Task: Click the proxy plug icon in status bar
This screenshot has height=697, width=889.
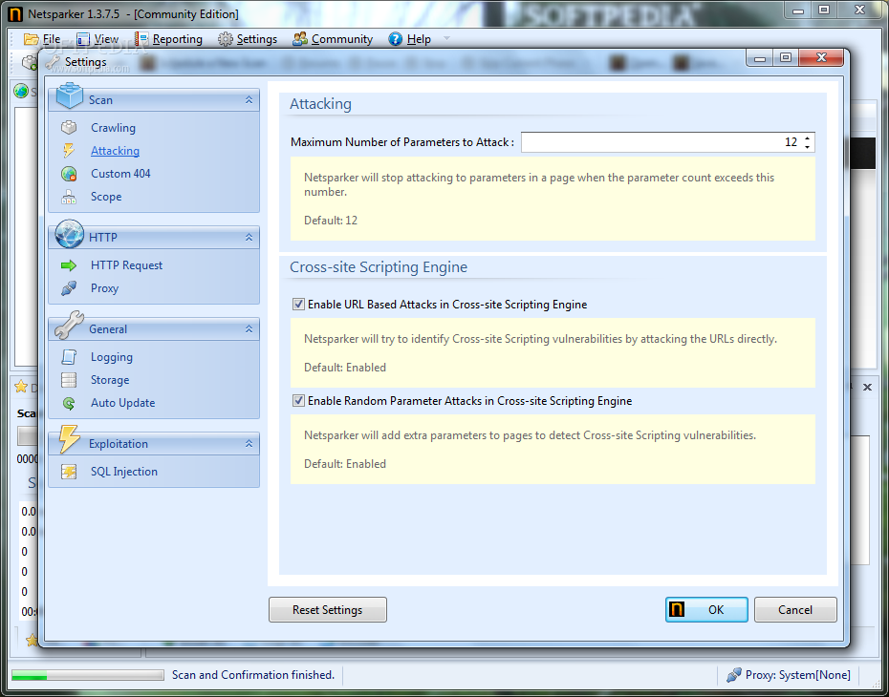Action: [x=733, y=674]
